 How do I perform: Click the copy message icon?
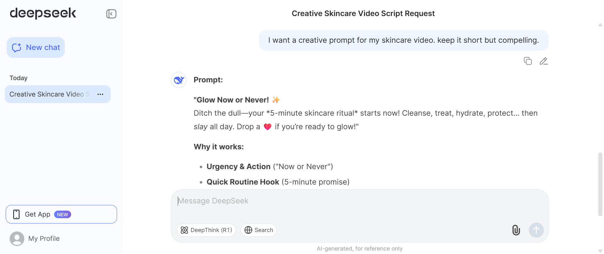coord(528,61)
